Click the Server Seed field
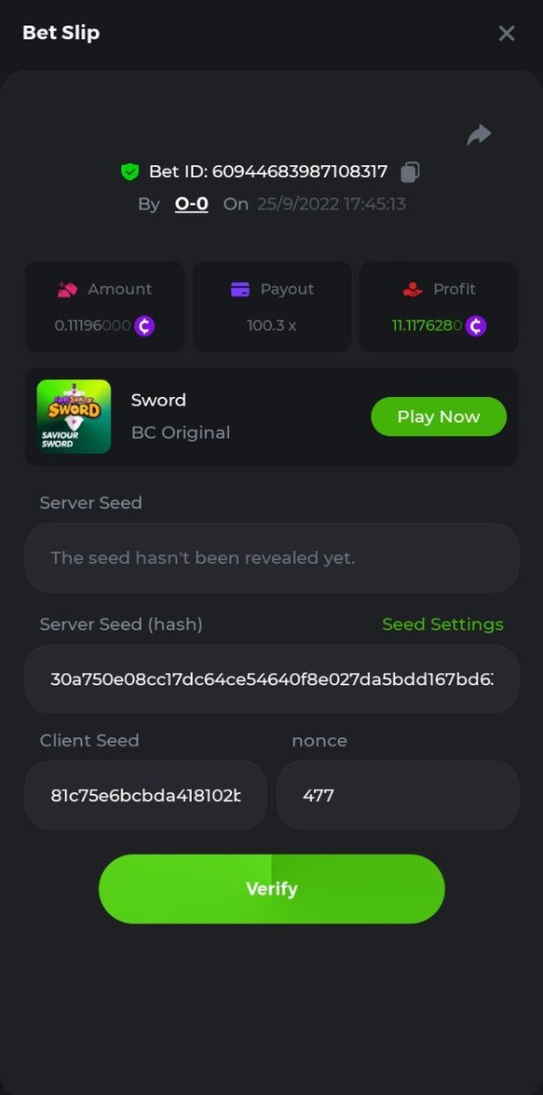543x1095 pixels. tap(272, 558)
